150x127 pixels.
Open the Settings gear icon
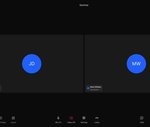coord(84,118)
